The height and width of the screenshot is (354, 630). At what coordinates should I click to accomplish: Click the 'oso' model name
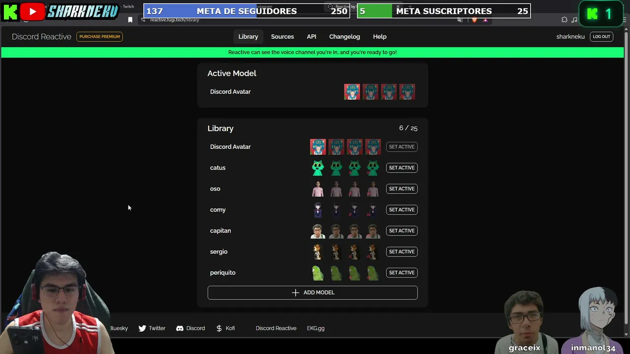click(x=215, y=189)
